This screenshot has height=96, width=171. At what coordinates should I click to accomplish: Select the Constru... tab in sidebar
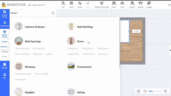coord(5,47)
